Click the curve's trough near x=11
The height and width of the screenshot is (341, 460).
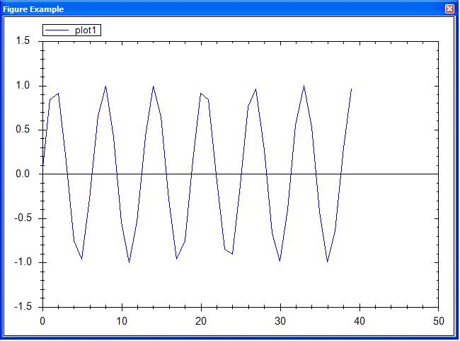[130, 262]
